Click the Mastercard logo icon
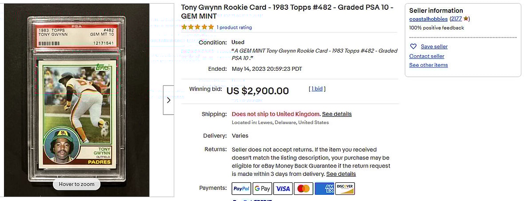524x201 pixels. pos(303,189)
